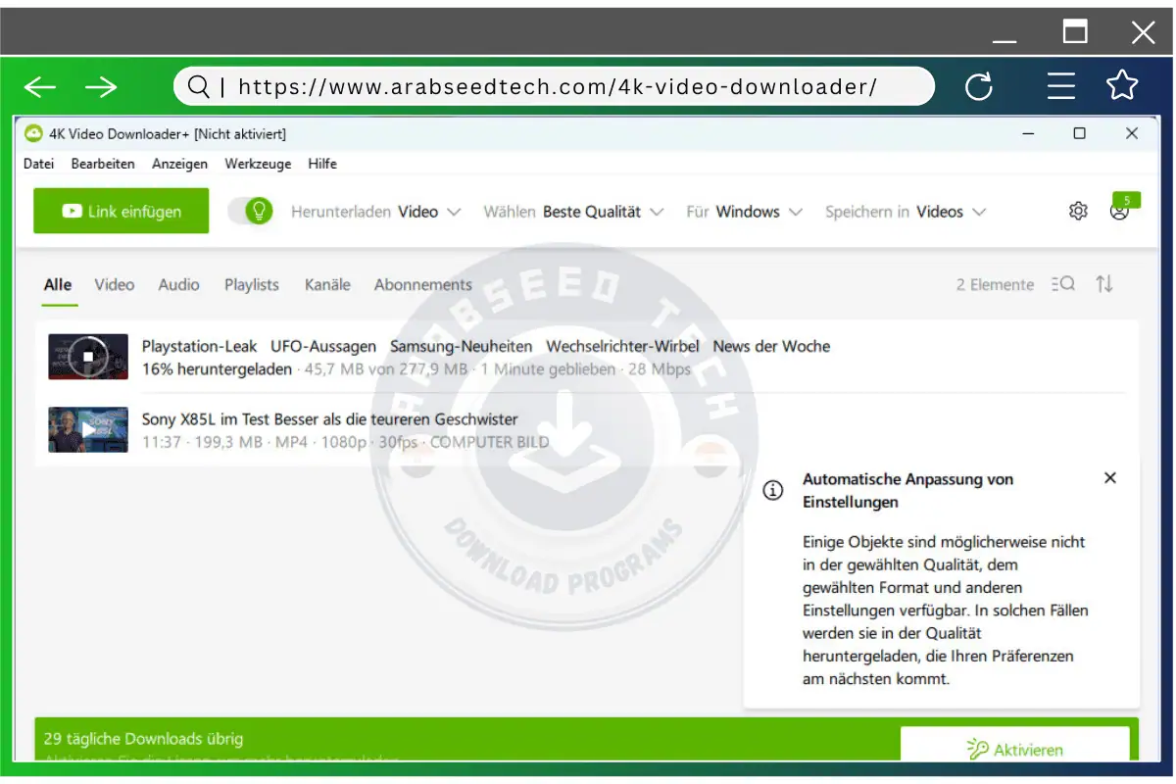Switch to the Audio tab

point(178,284)
